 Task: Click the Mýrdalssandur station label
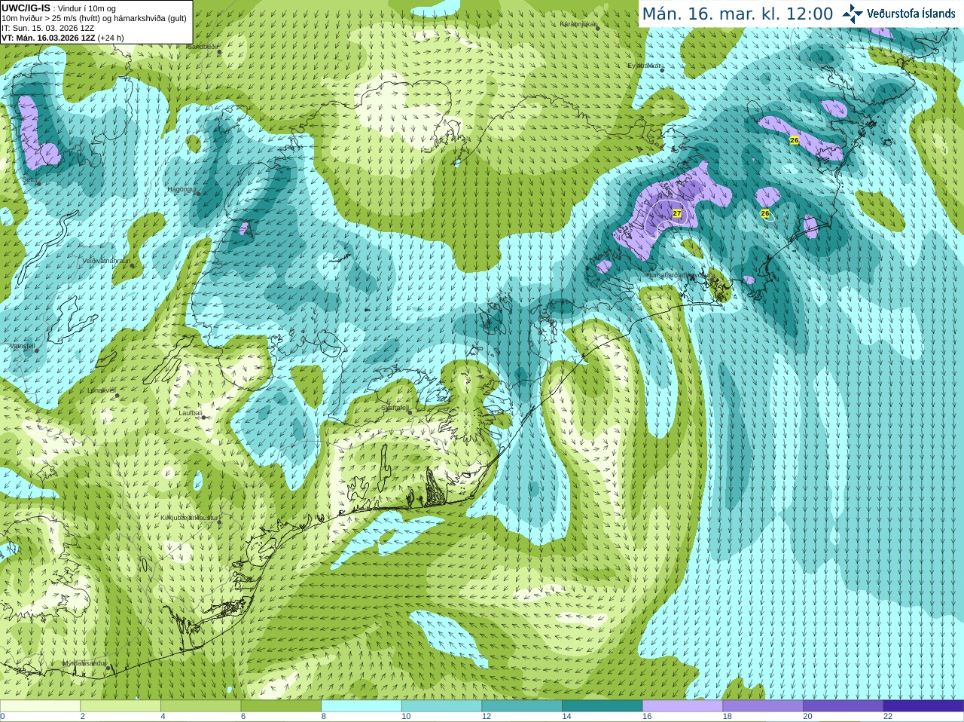coord(84,663)
